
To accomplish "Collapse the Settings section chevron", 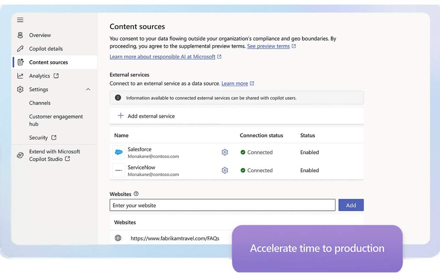I will [x=88, y=89].
